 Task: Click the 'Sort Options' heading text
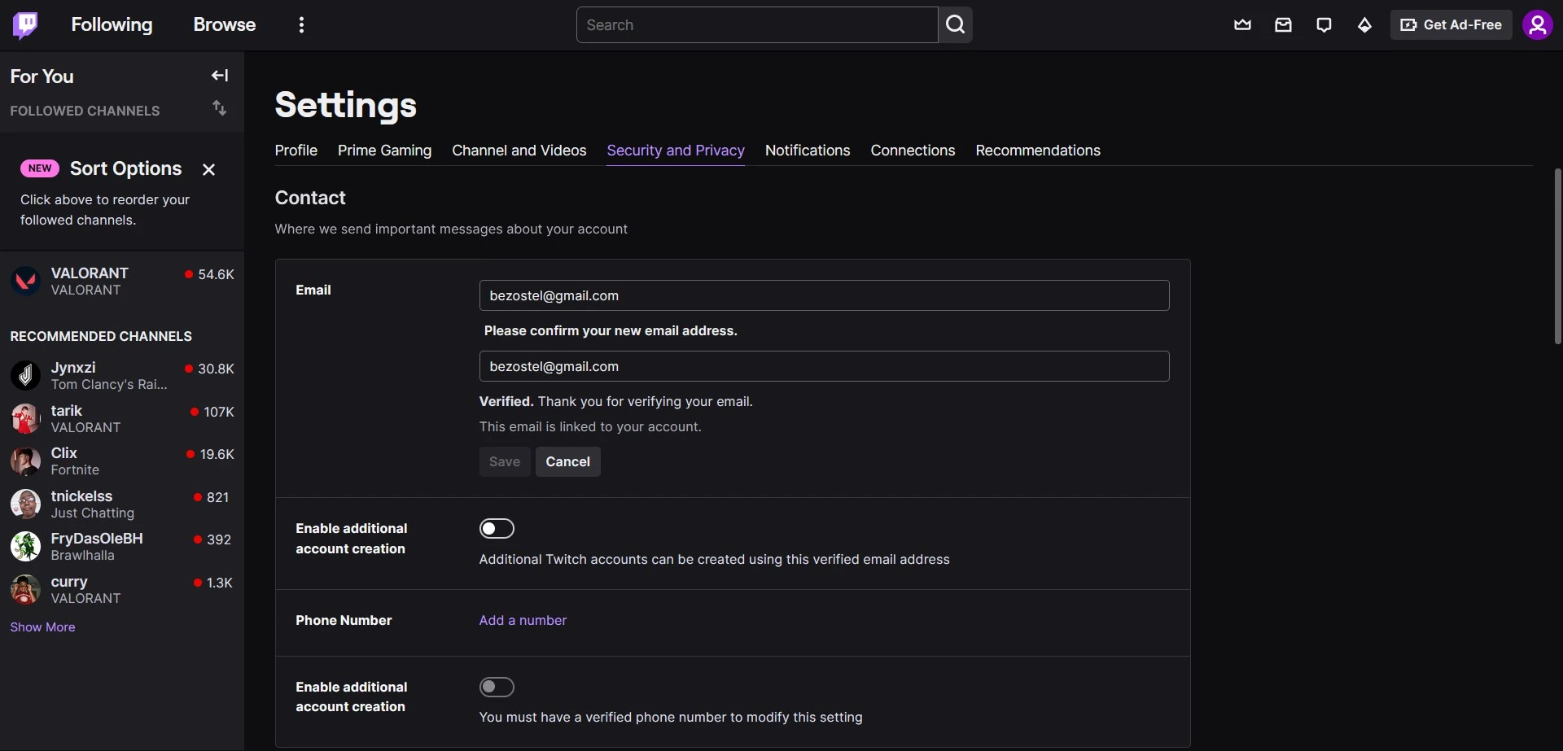point(126,169)
